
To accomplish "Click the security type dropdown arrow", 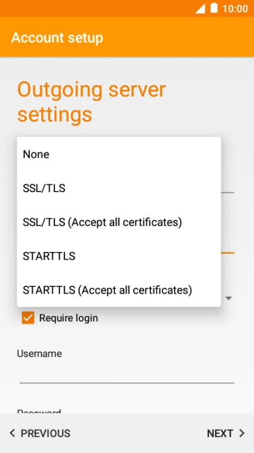I will click(229, 298).
